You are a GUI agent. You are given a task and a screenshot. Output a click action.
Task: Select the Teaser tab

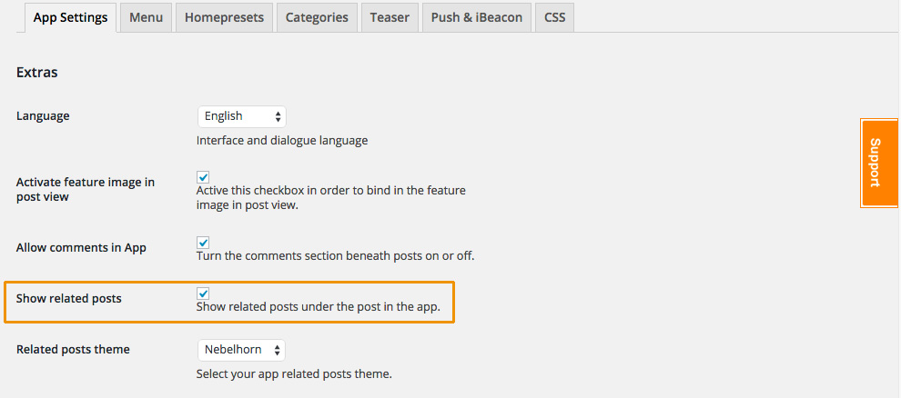point(390,17)
